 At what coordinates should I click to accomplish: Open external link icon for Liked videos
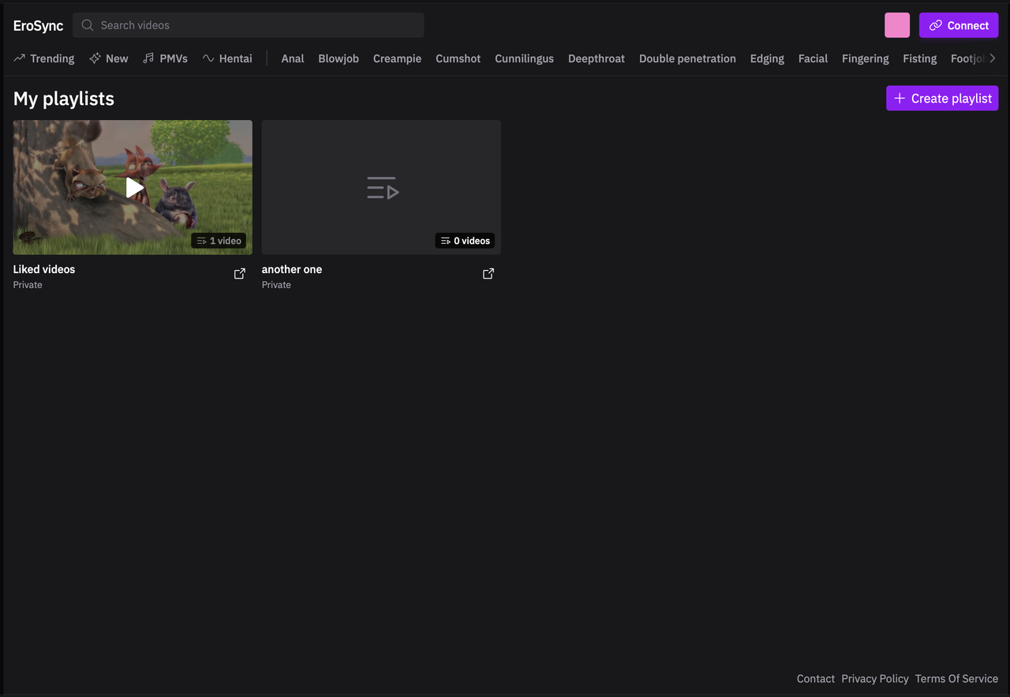coord(240,274)
